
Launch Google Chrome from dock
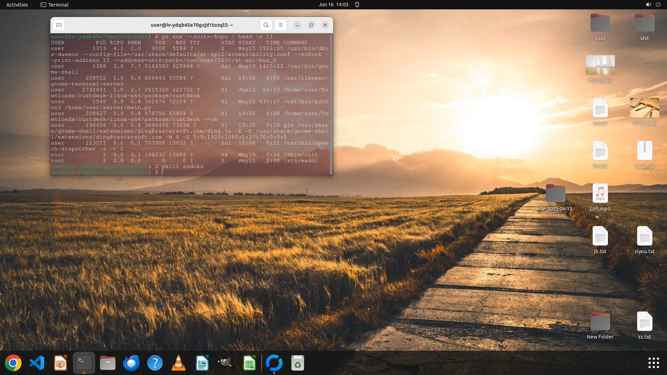pos(13,363)
